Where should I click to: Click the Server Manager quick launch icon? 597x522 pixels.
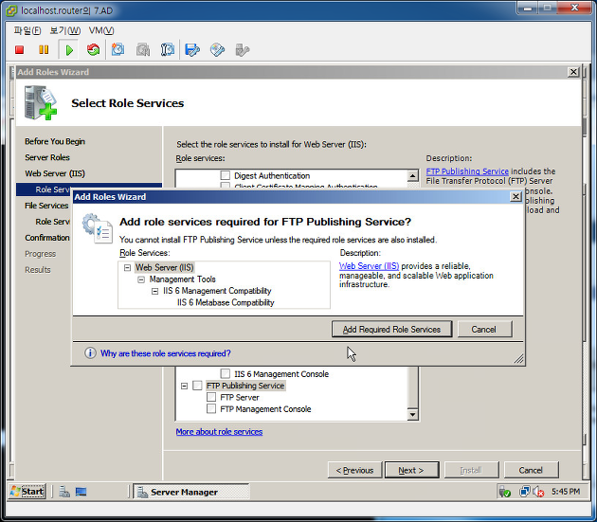[64, 492]
